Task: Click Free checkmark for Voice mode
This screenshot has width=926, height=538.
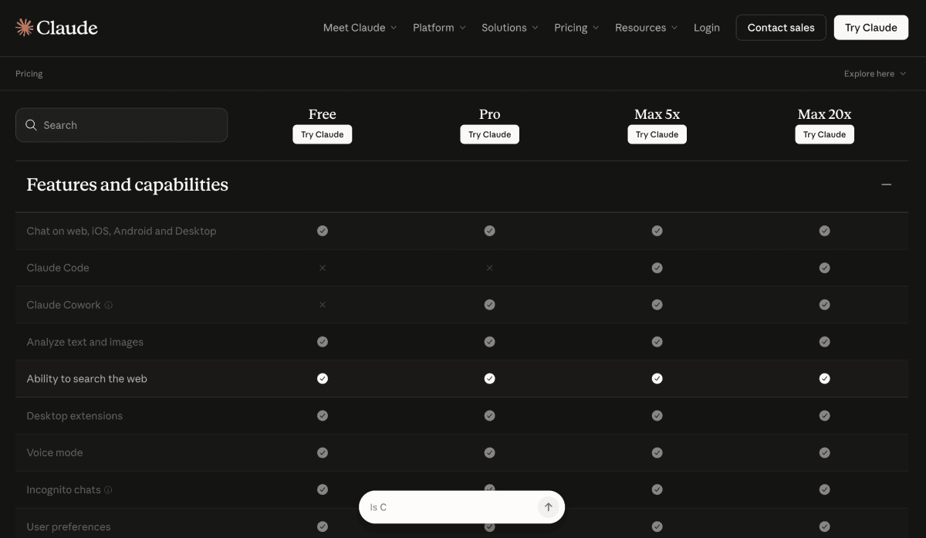Action: 323,453
